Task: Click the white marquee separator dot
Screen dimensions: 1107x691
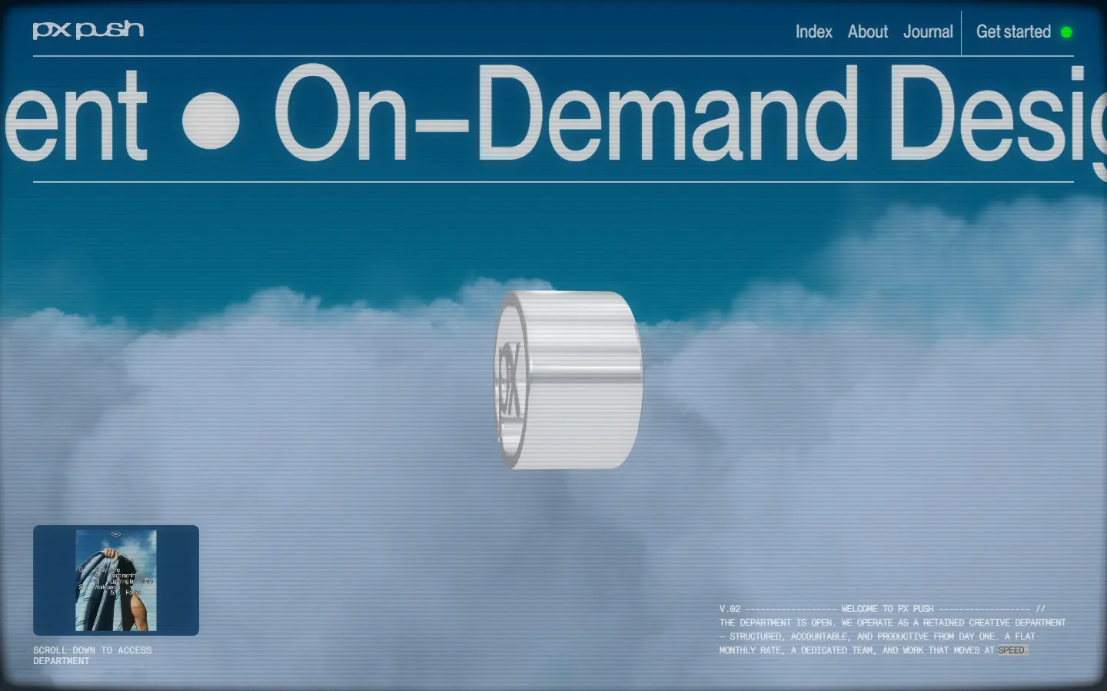Action: click(x=211, y=121)
